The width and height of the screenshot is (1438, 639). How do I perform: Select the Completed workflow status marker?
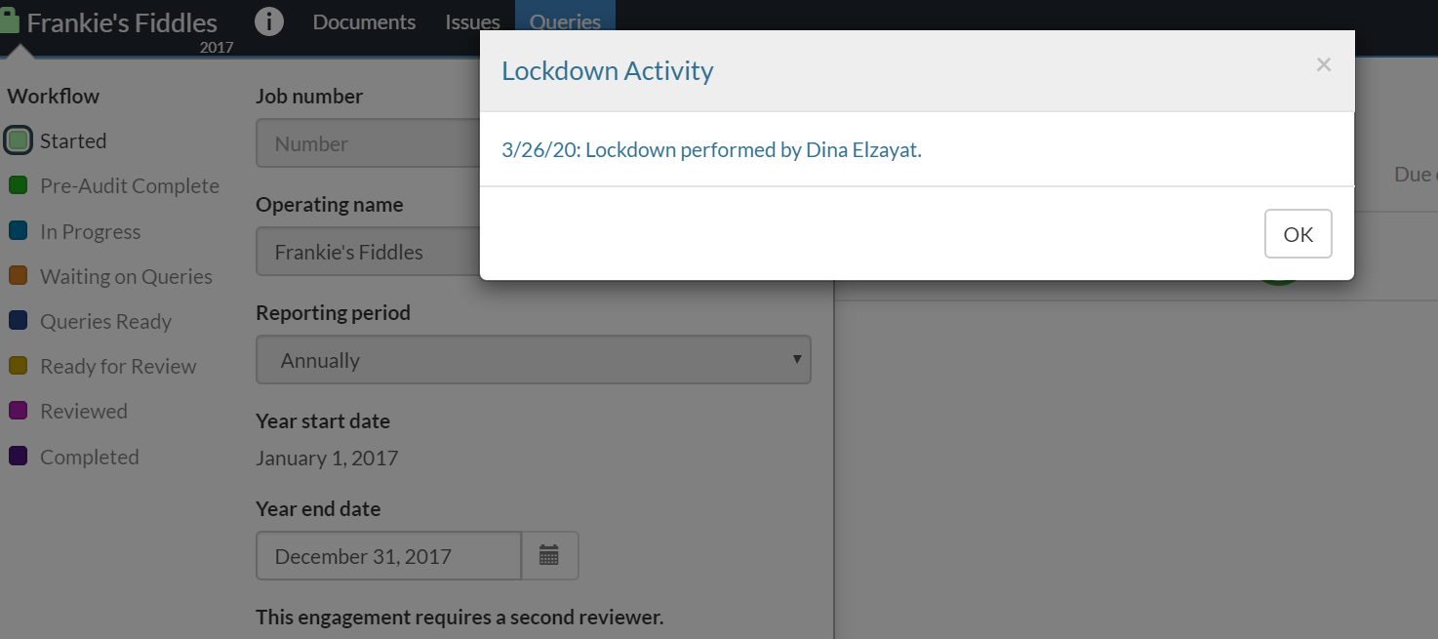(x=18, y=455)
